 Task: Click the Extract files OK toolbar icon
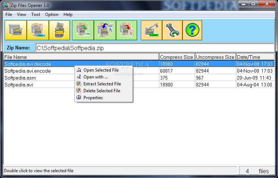click(x=83, y=31)
